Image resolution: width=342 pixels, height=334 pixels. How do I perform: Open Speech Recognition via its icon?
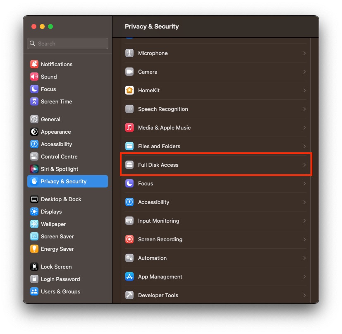(130, 109)
